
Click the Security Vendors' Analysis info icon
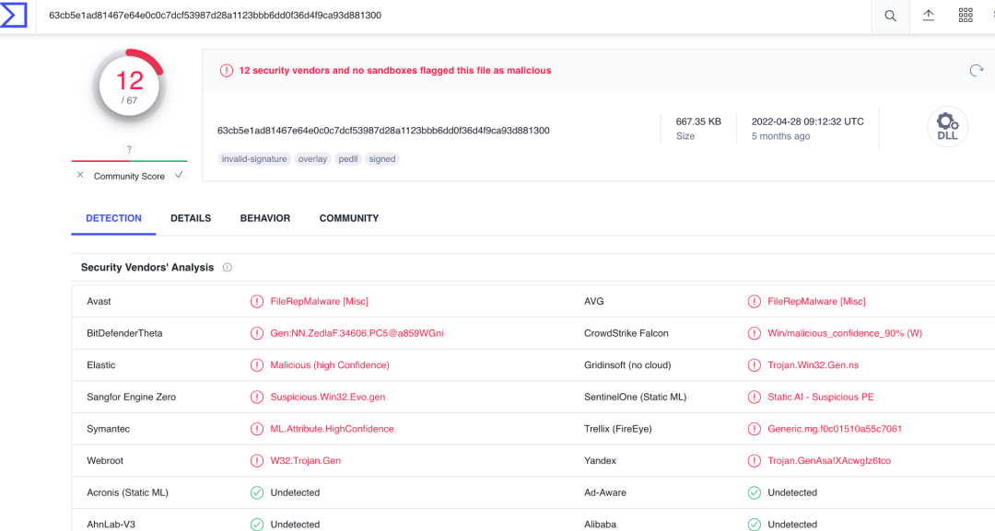(x=228, y=268)
